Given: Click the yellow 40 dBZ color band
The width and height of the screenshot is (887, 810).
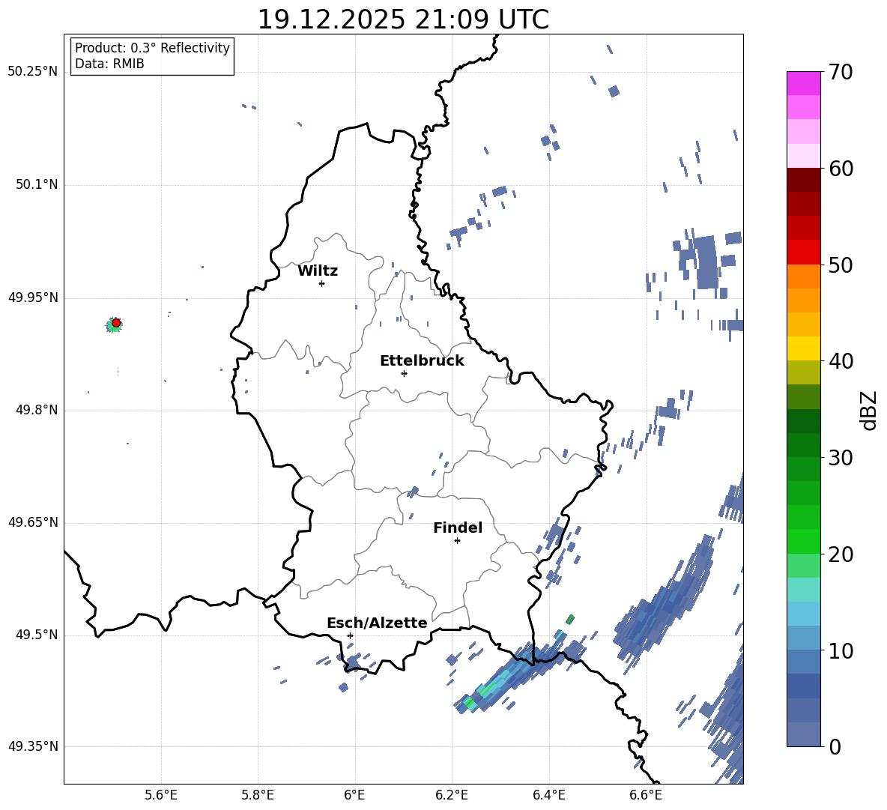Looking at the screenshot, I should click(x=803, y=348).
